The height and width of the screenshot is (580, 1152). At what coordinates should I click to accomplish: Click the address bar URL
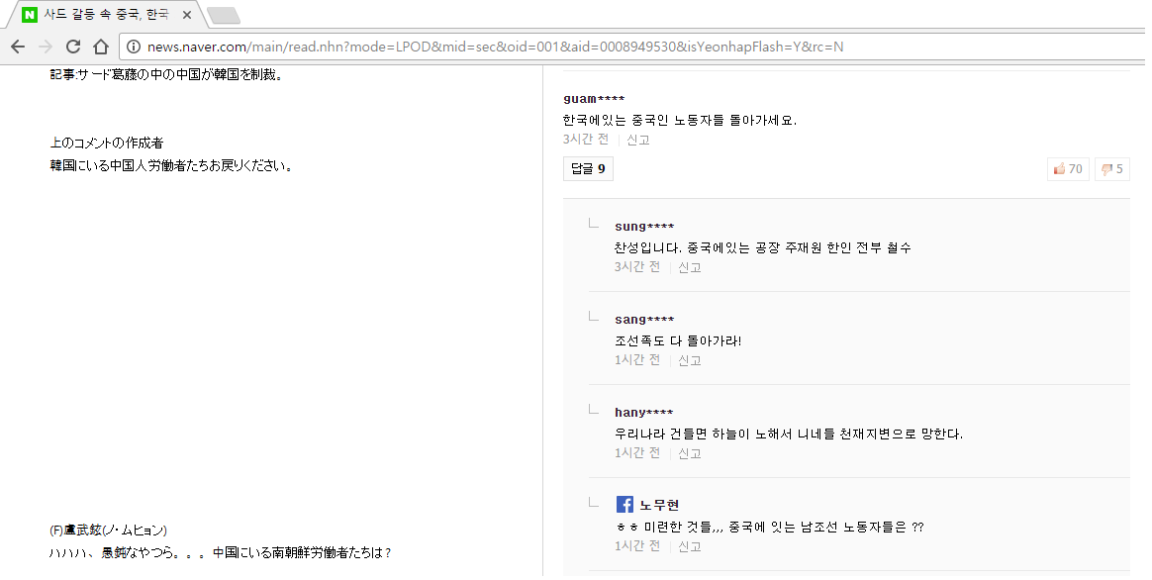(x=495, y=47)
